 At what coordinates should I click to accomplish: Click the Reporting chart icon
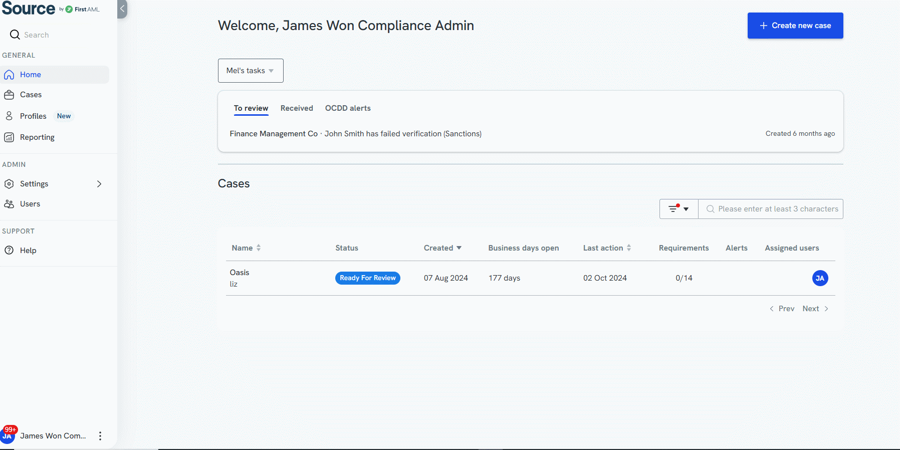(x=9, y=137)
